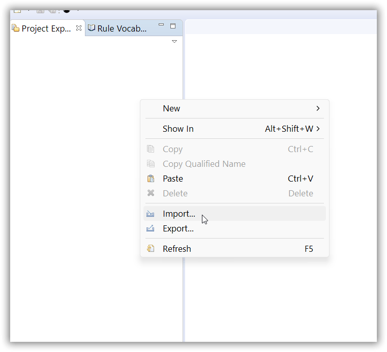
Task: Click the Export icon in menu
Action: 151,229
